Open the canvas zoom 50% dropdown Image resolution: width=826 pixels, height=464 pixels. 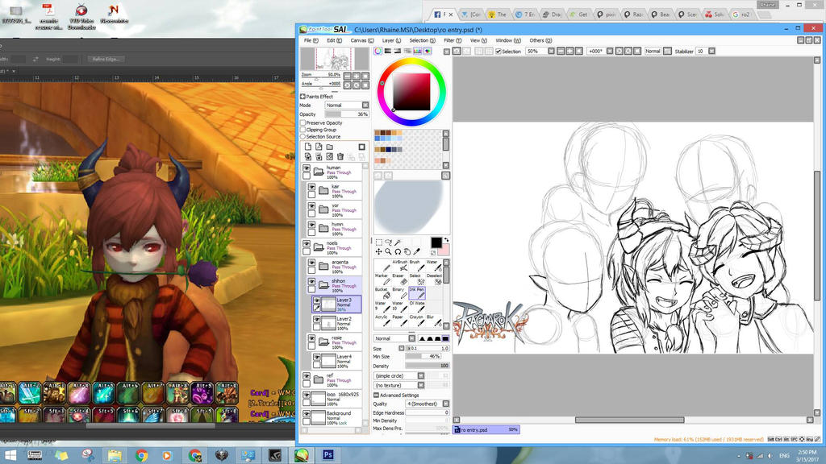click(x=551, y=51)
